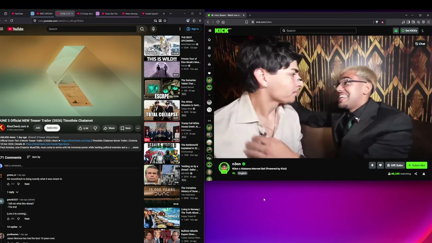Toggle the sidebar panel in Kick browser toolbar
Image resolution: width=432 pixels, height=243 pixels.
pos(408,22)
